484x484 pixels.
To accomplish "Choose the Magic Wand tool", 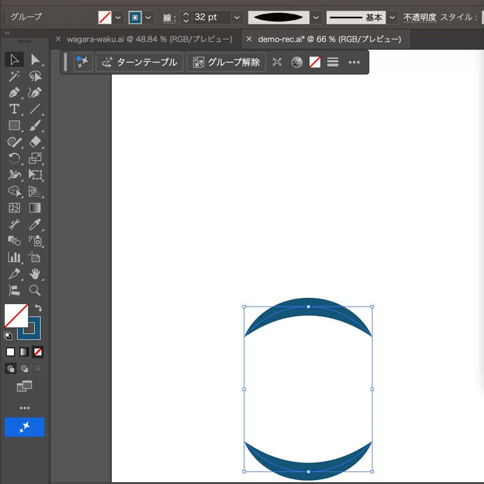I will pyautogui.click(x=14, y=76).
